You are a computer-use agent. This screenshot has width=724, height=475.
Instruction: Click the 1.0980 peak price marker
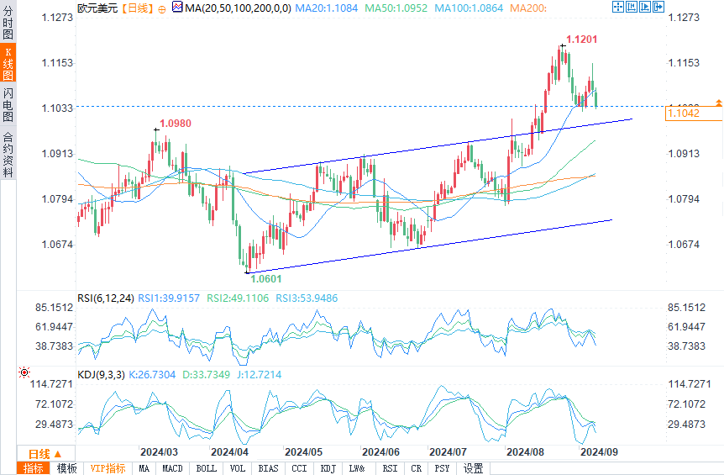click(176, 124)
